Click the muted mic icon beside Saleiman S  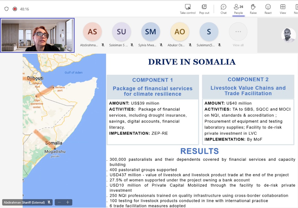point(132,45)
